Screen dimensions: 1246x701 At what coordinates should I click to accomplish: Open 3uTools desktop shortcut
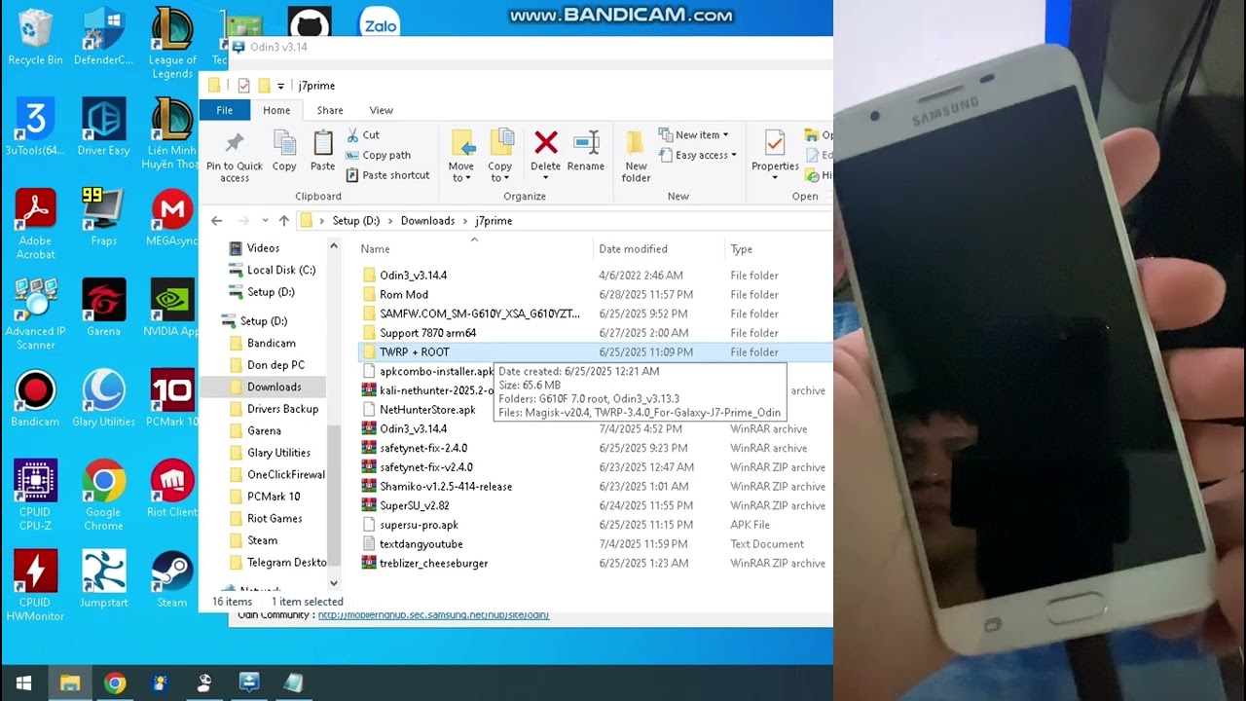pos(35,127)
